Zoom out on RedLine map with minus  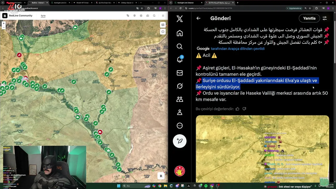click(x=4, y=27)
